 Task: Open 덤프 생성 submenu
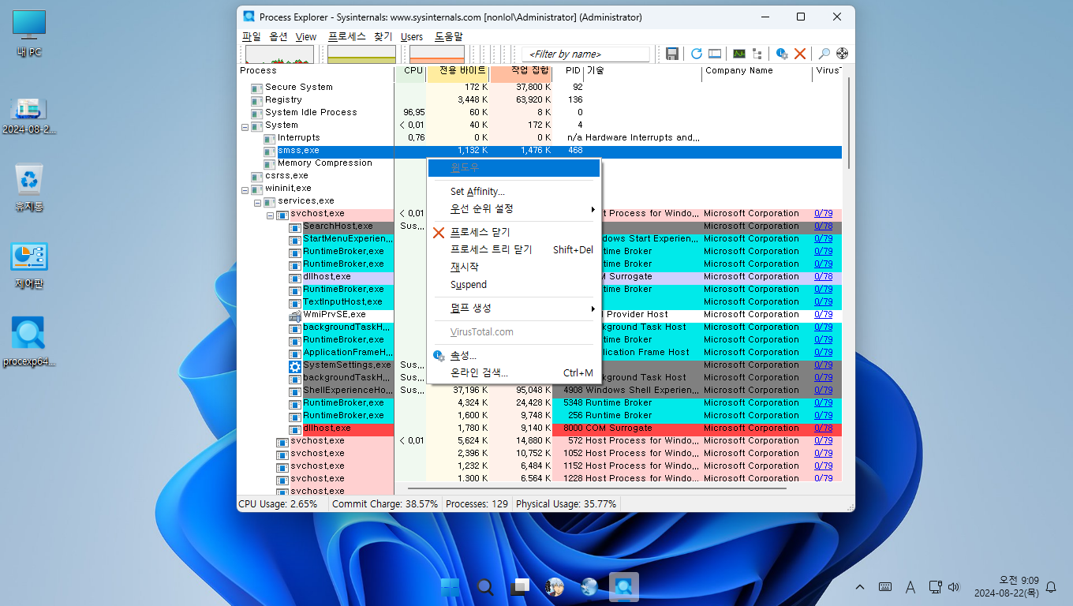(x=514, y=309)
